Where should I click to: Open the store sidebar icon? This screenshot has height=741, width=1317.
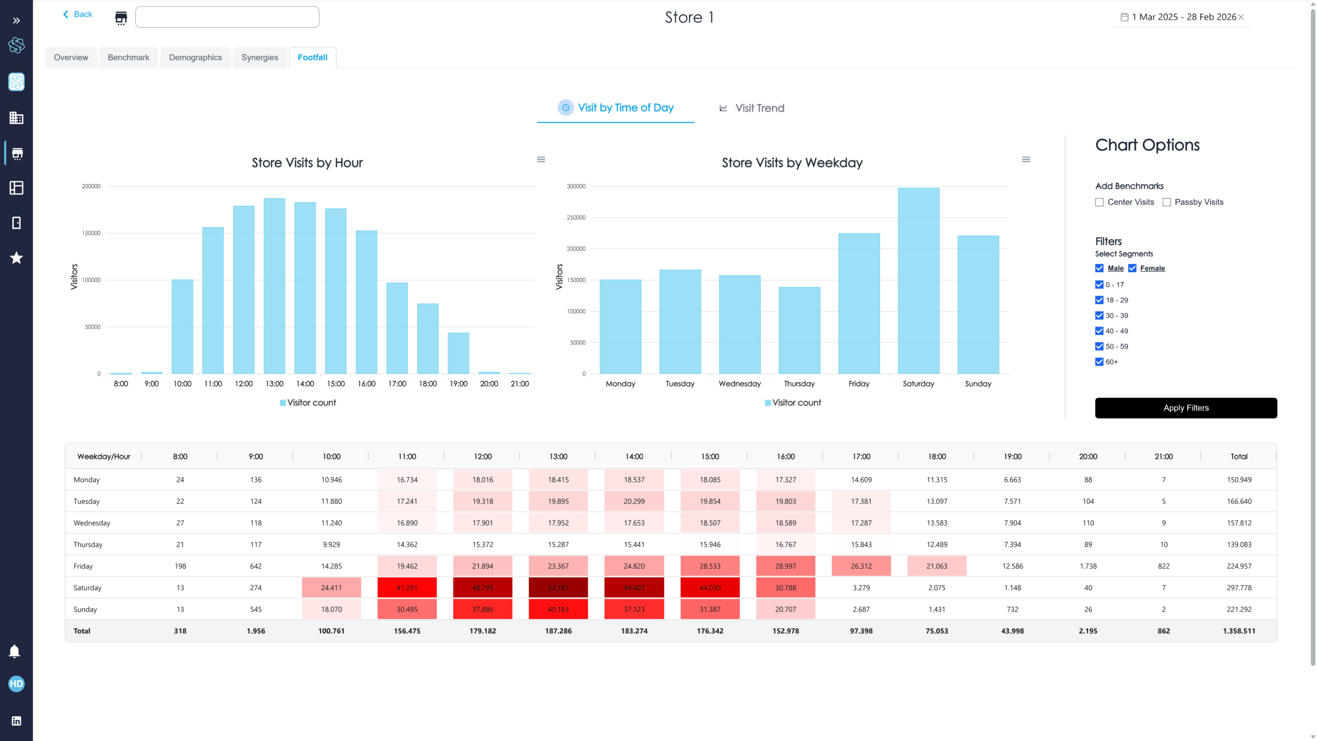tap(16, 153)
